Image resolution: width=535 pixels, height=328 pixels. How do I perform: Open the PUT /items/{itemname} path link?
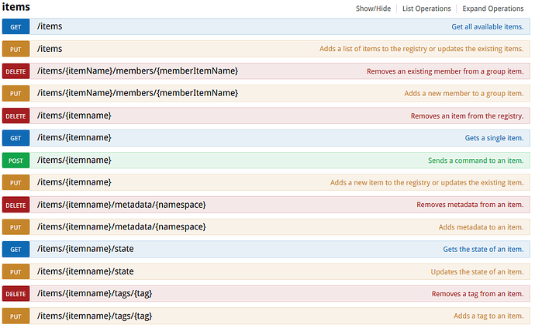pyautogui.click(x=74, y=182)
